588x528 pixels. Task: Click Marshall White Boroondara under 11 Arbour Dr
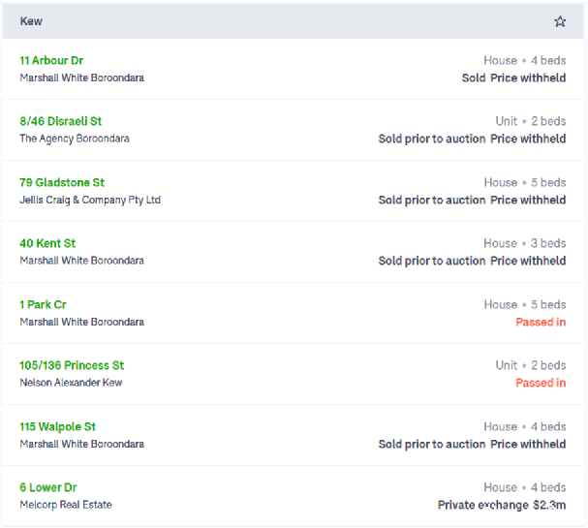(x=81, y=78)
